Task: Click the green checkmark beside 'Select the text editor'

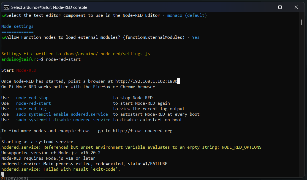Action: 4,16
